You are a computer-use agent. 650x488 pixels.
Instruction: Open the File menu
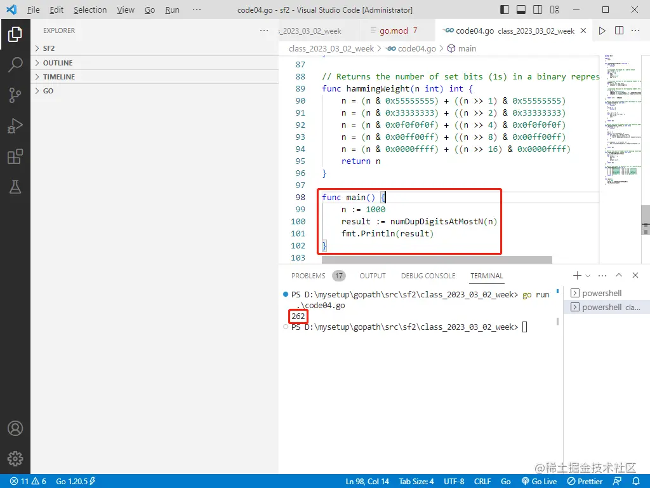point(33,10)
